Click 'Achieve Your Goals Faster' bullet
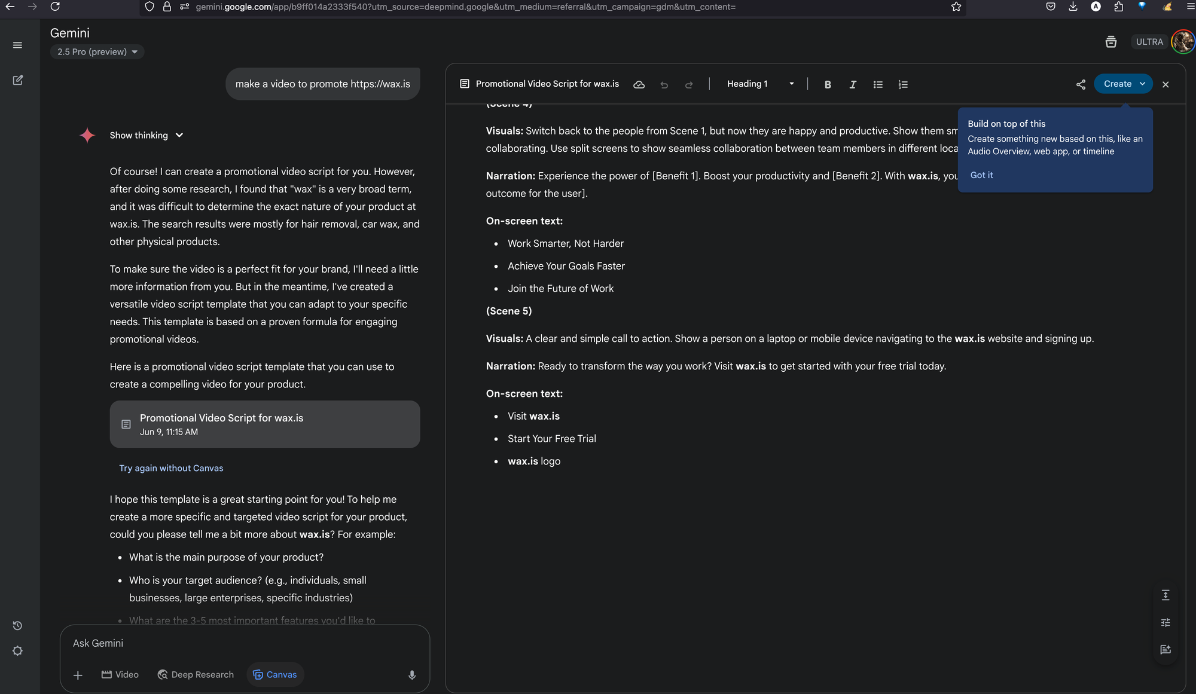 566,266
